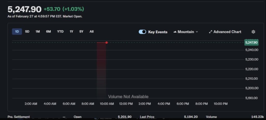The height and width of the screenshot is (120, 266).
Task: Select the 1M time range
Action: pos(38,32)
